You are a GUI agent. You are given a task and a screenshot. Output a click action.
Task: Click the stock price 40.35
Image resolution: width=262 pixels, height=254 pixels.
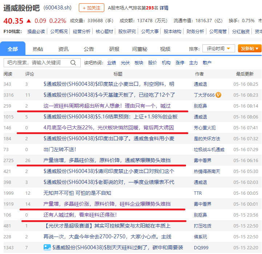(13, 21)
